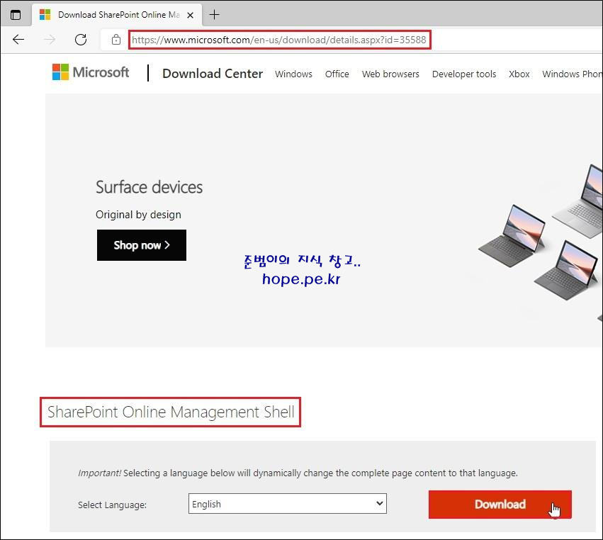Open the Xbox menu item

pyautogui.click(x=519, y=74)
